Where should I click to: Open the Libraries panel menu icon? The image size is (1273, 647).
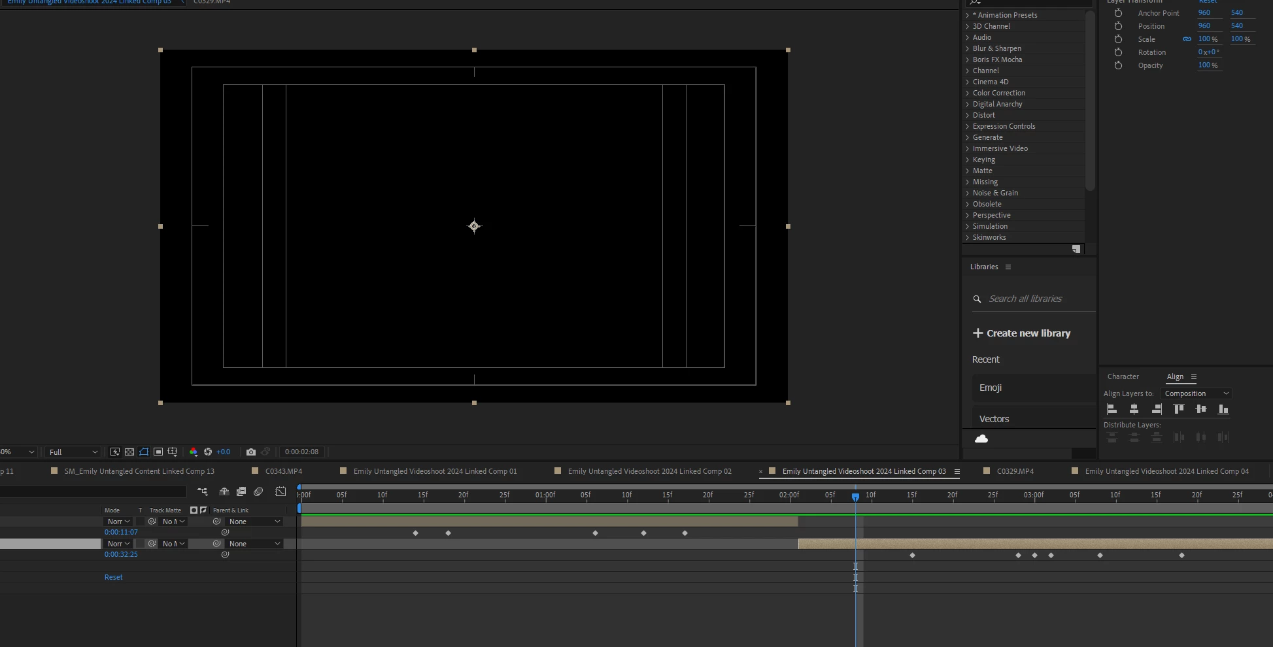[x=1008, y=267]
